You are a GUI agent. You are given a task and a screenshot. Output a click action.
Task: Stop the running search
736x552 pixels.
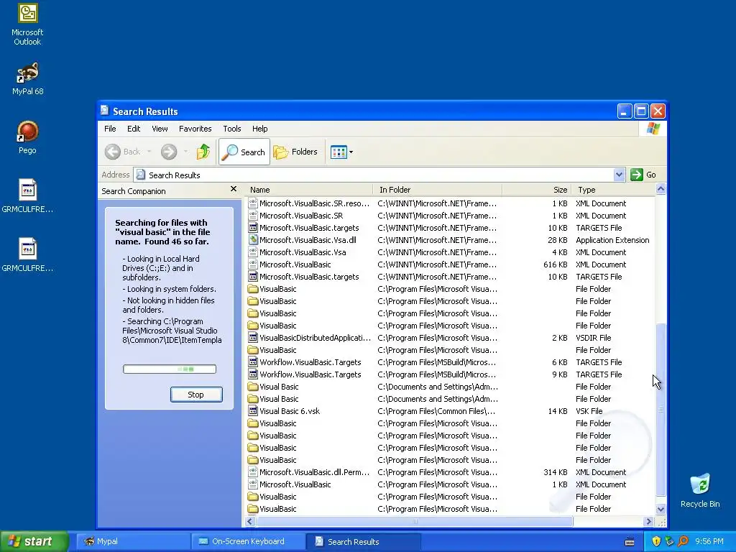click(195, 395)
